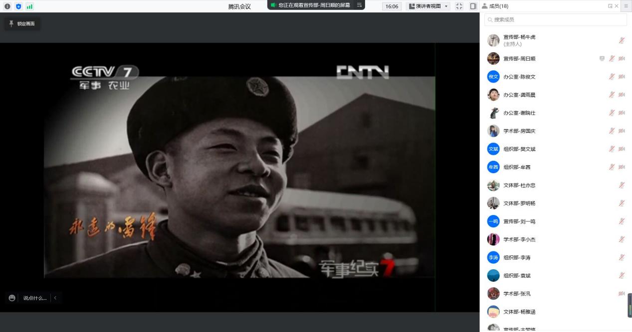The width and height of the screenshot is (632, 332).
Task: Pop out the members panel
Action: pyautogui.click(x=610, y=6)
